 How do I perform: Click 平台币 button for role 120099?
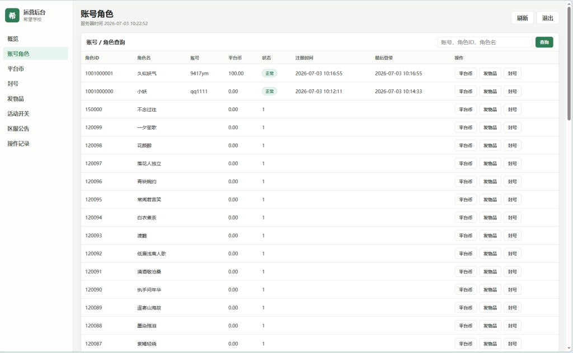(x=466, y=127)
